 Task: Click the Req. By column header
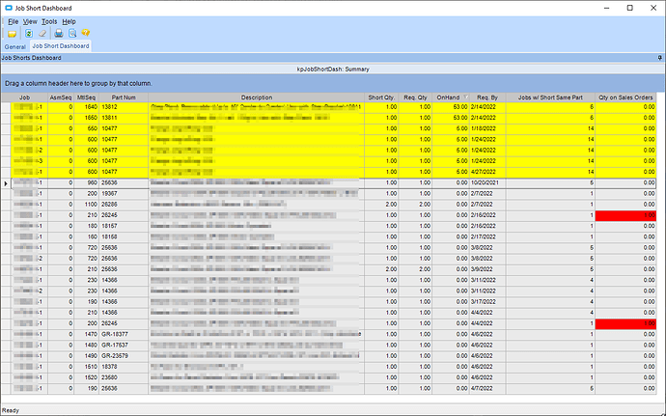coord(487,97)
